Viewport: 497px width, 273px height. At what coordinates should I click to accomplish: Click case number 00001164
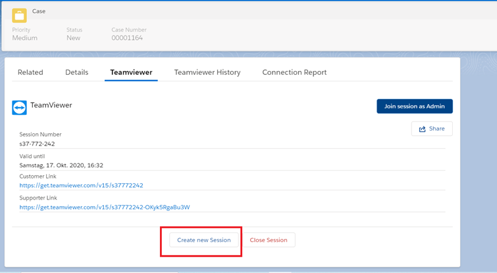[x=127, y=38]
